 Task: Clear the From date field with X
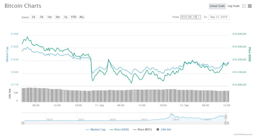(x=199, y=17)
